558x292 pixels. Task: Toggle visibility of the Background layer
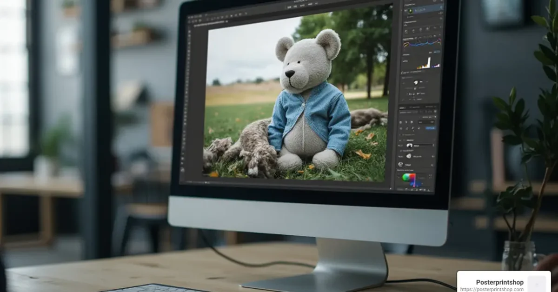(x=401, y=163)
